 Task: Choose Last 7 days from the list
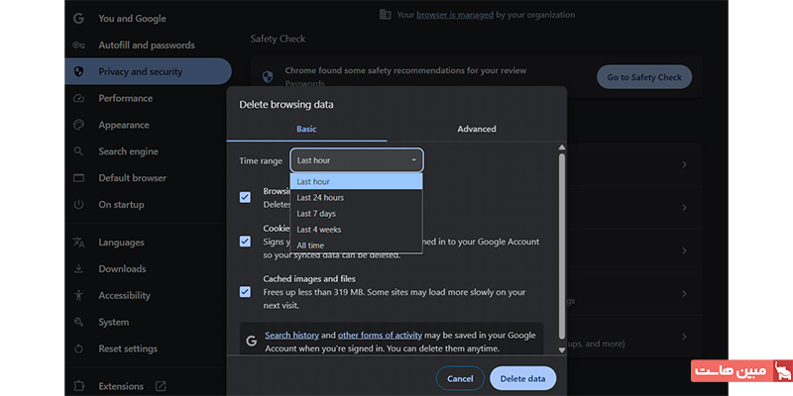pyautogui.click(x=356, y=214)
